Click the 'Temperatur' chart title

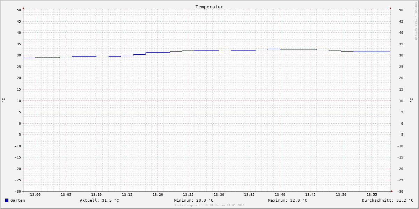point(209,7)
